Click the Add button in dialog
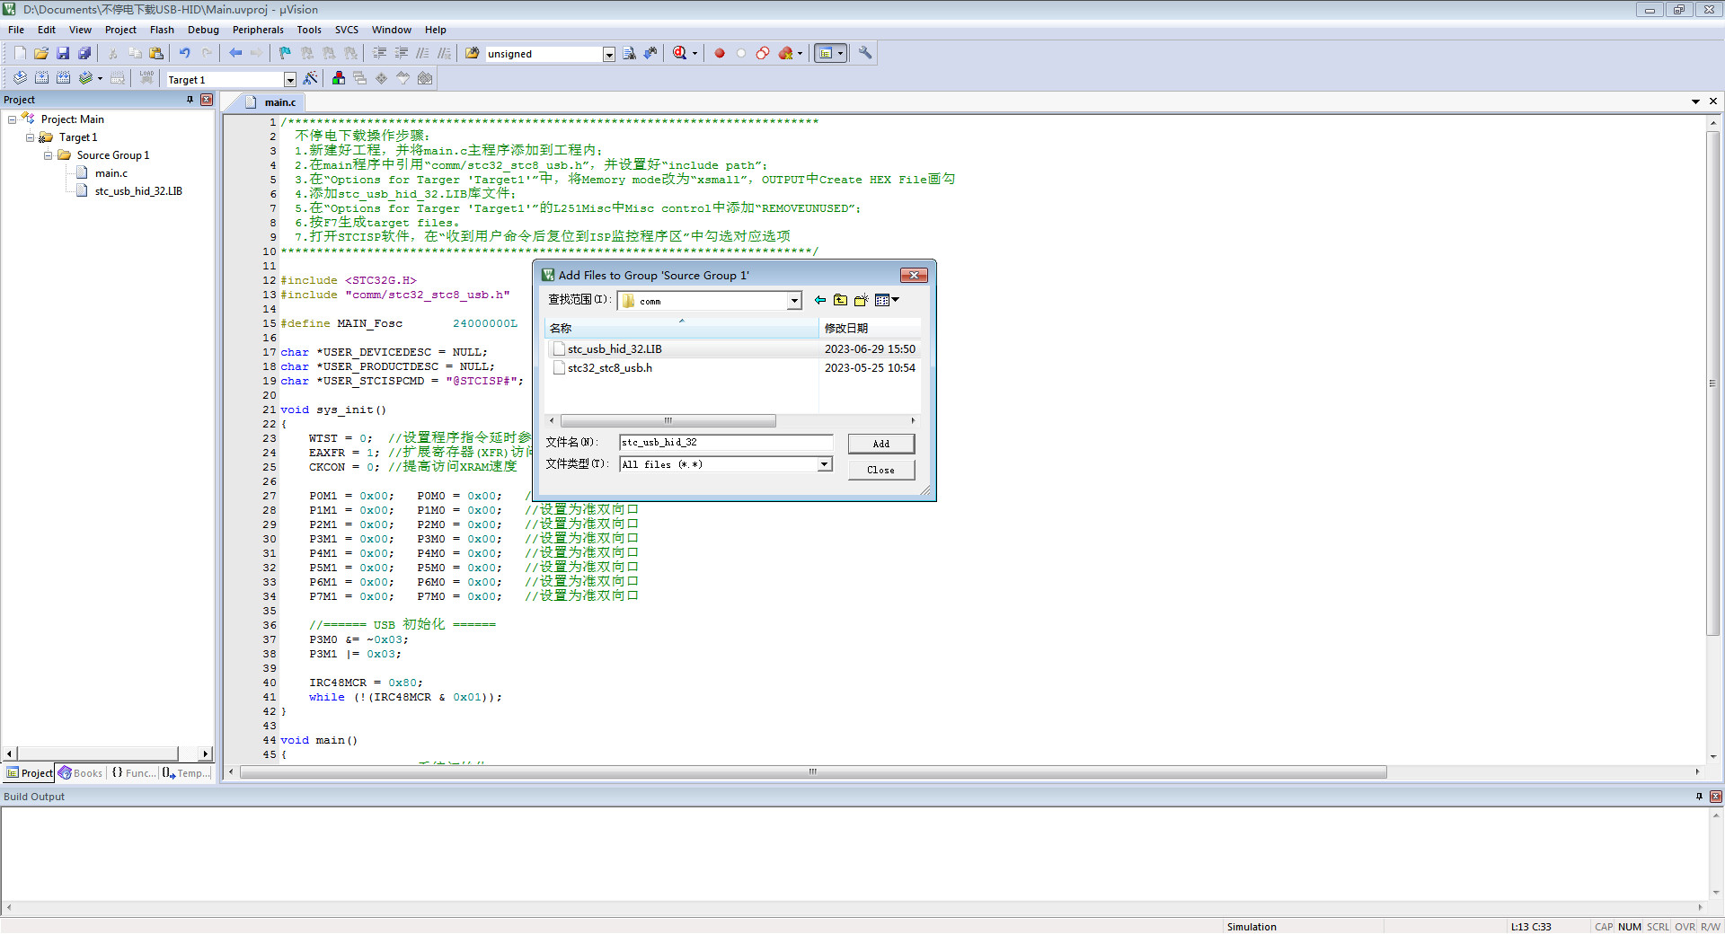This screenshot has height=934, width=1725. (881, 444)
